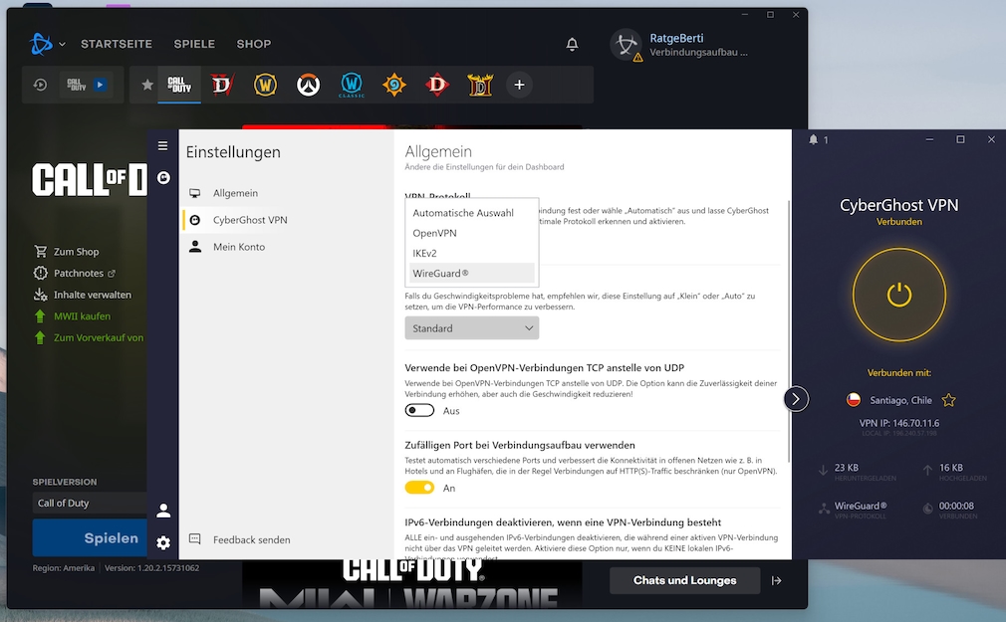Open the Standard size dropdown
Screen dimensions: 1006x622
[x=471, y=327]
